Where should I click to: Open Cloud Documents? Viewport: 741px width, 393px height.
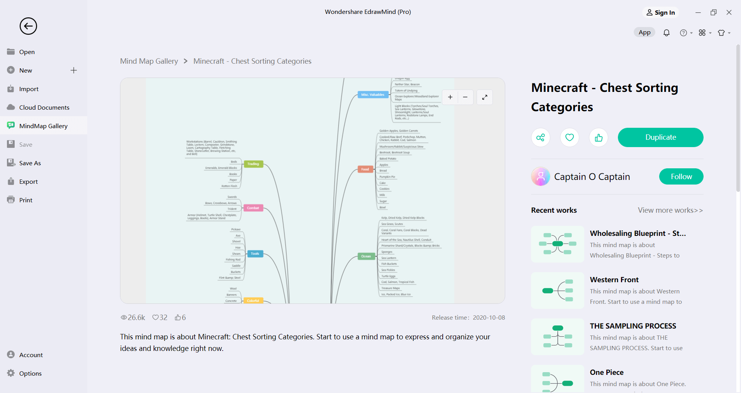44,107
